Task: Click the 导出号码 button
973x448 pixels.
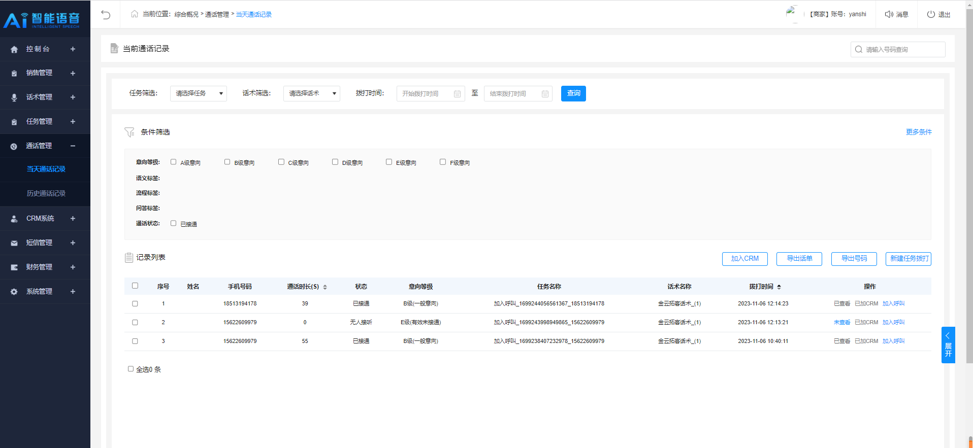Action: 854,259
